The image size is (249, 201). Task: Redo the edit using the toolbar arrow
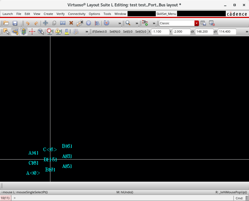36,23
